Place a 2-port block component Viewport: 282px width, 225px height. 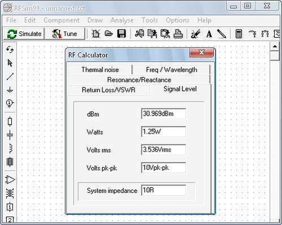point(10,219)
